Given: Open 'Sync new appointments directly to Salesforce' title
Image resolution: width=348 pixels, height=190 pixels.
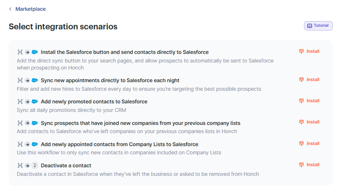Looking at the screenshot, I should 110,80.
